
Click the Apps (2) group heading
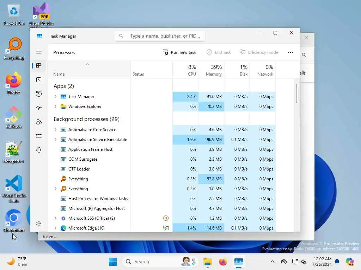(x=64, y=86)
